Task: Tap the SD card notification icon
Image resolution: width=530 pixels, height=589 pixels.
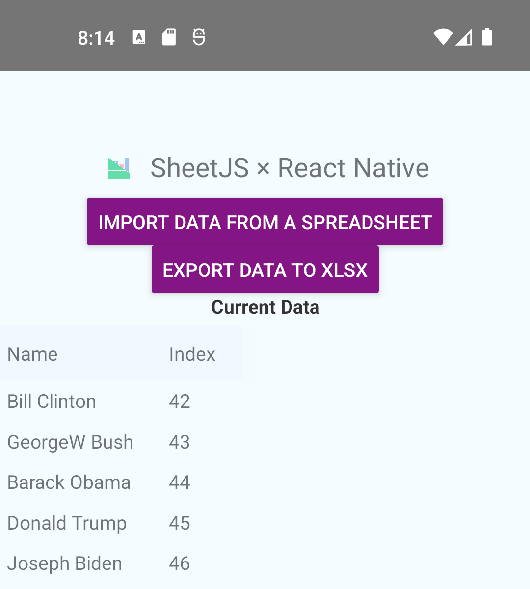Action: [x=169, y=37]
